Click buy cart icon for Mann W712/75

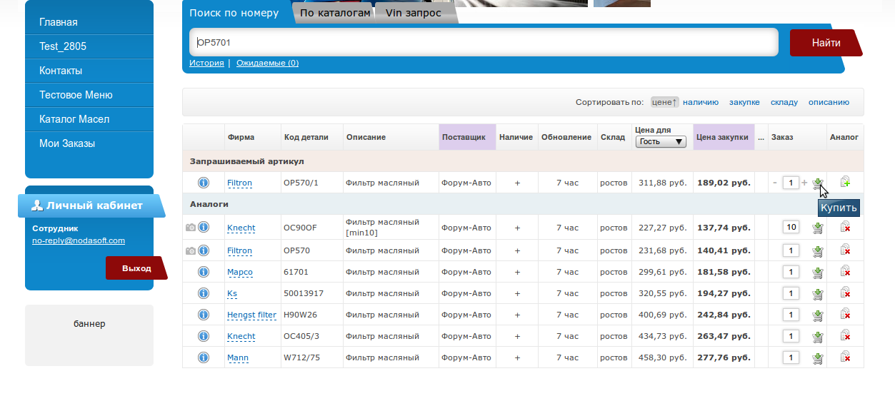(818, 357)
